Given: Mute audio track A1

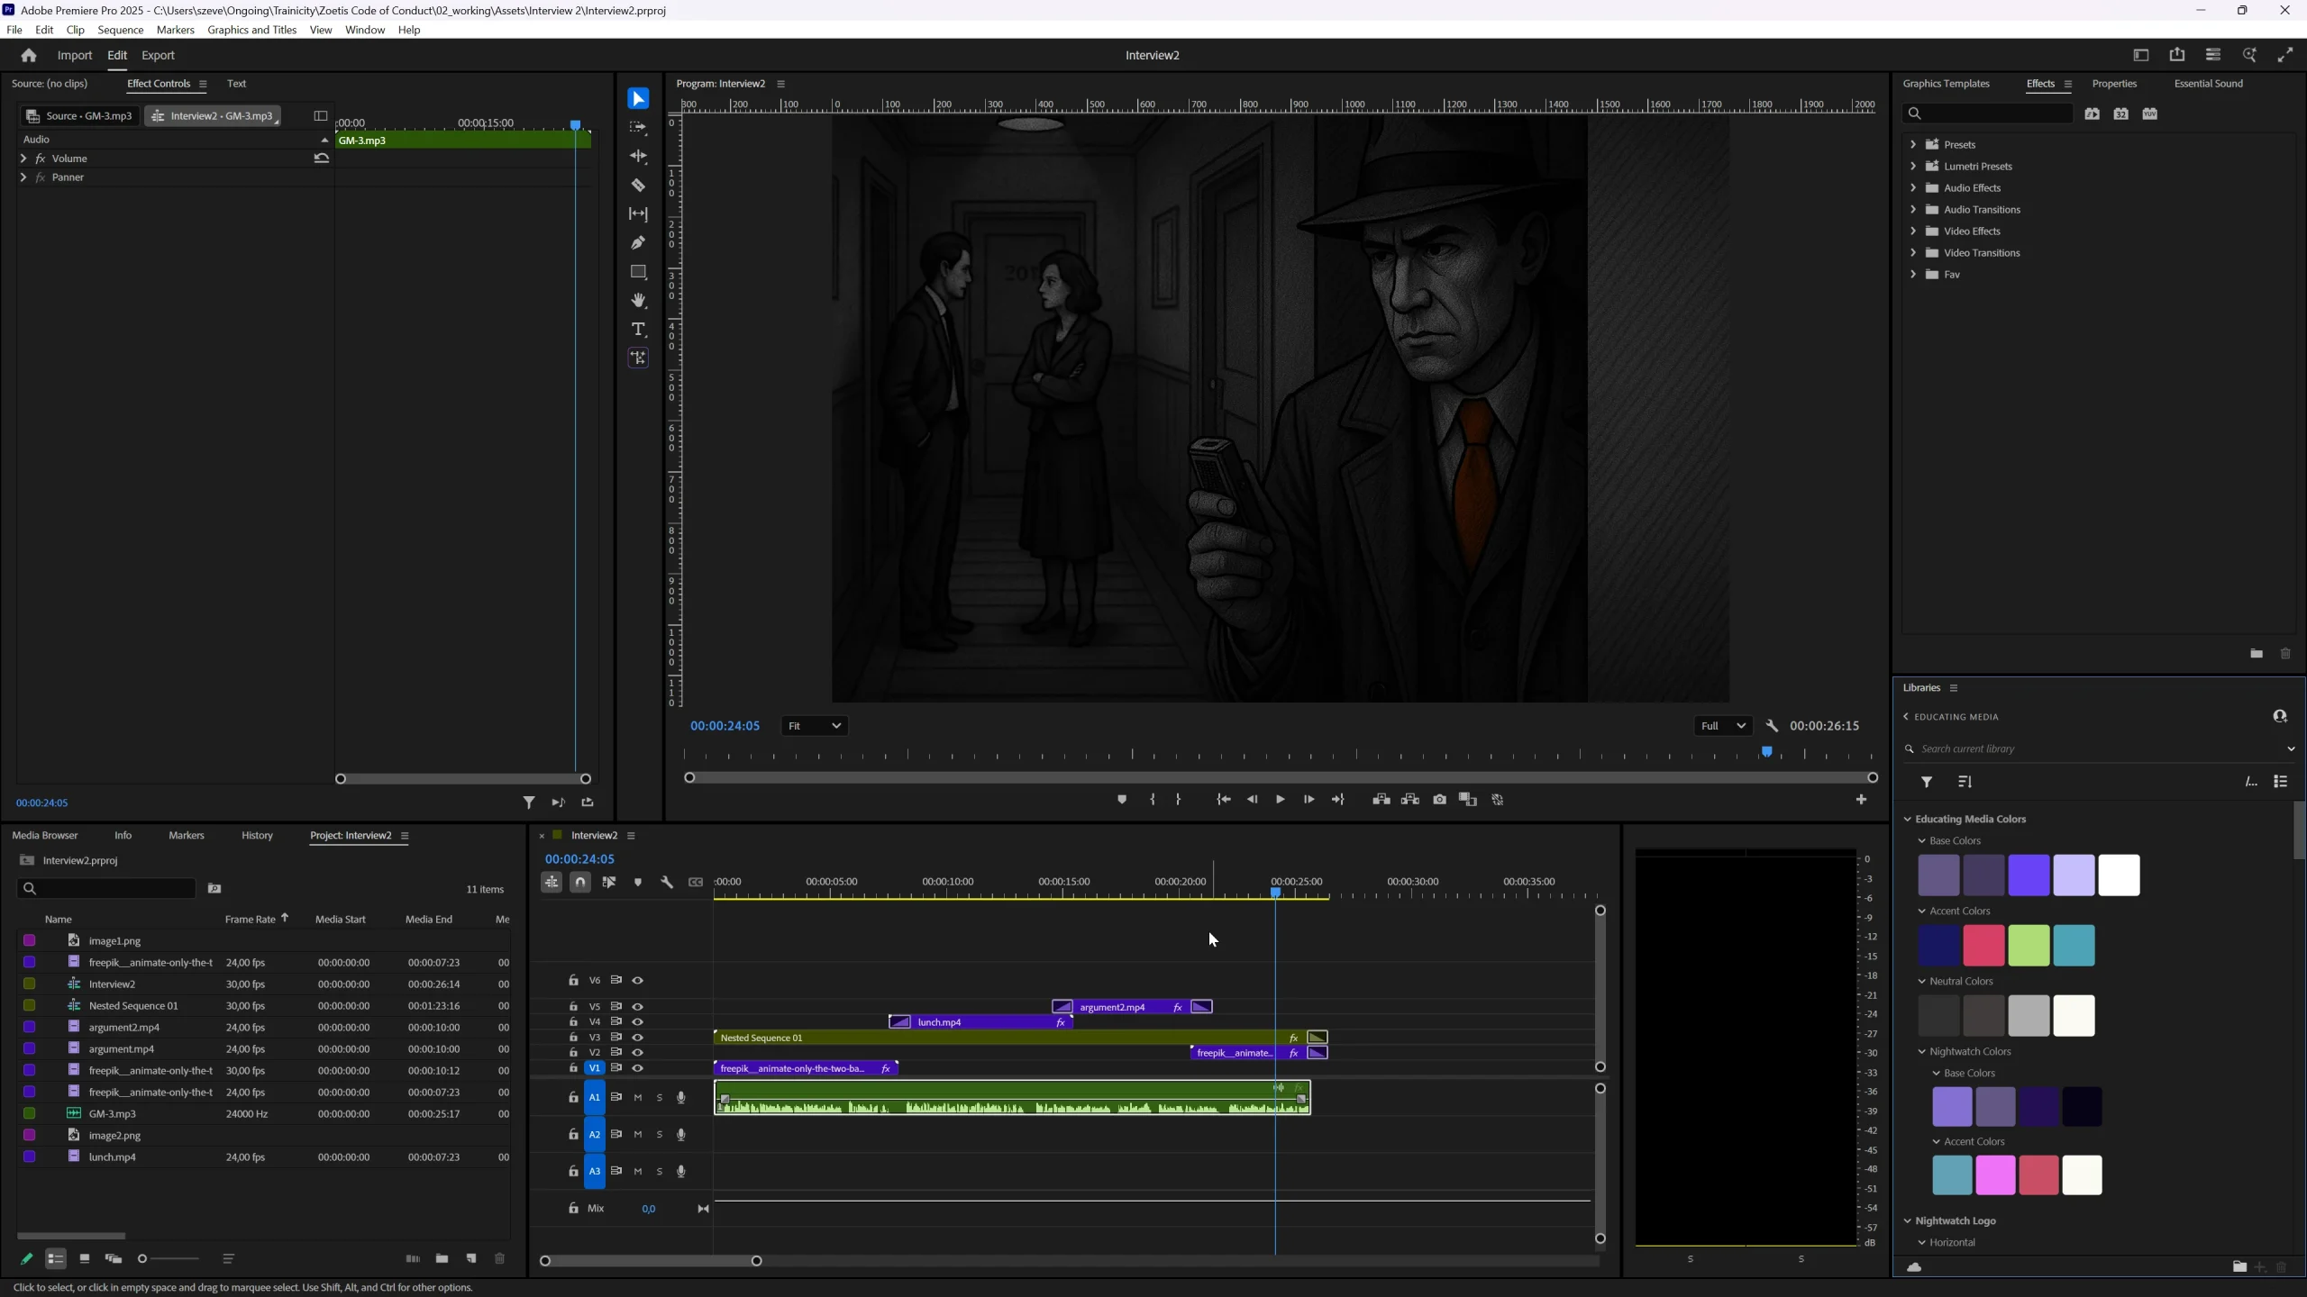Looking at the screenshot, I should click(638, 1098).
